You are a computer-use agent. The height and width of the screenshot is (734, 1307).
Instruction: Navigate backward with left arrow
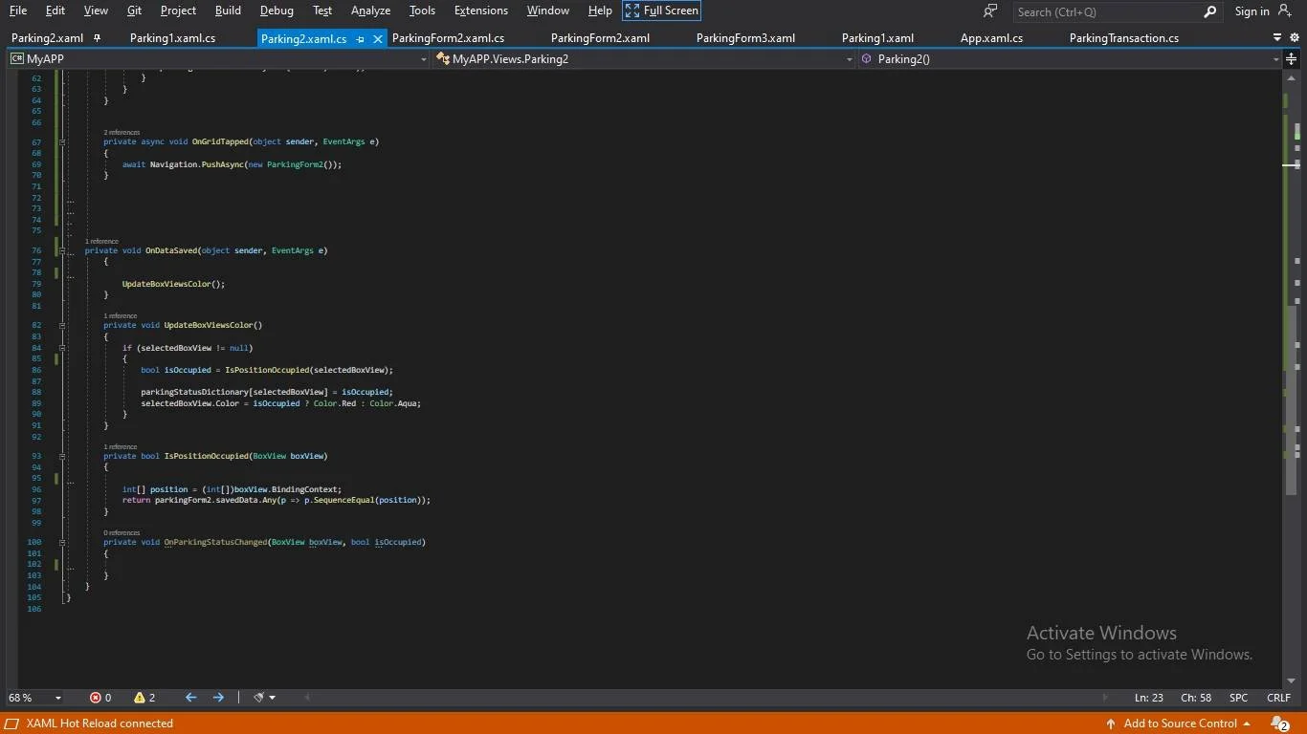click(x=190, y=698)
